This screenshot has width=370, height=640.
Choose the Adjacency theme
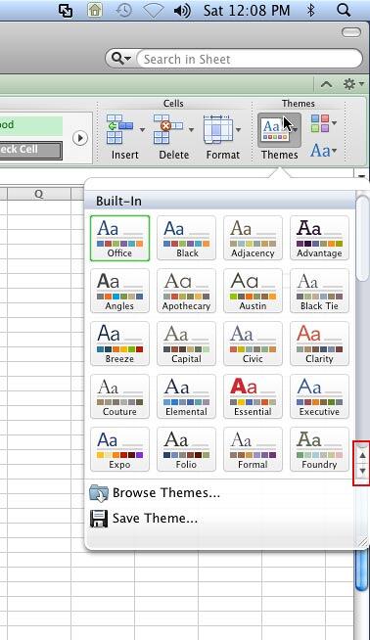(x=253, y=238)
